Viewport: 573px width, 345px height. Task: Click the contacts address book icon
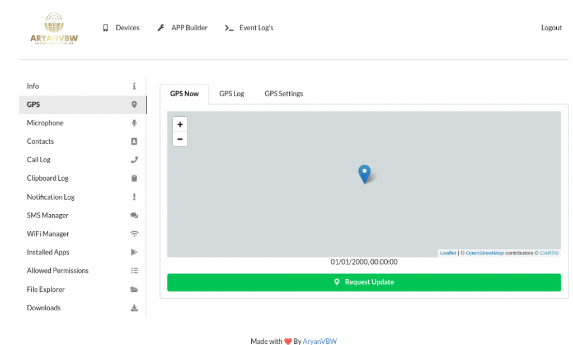pos(134,141)
